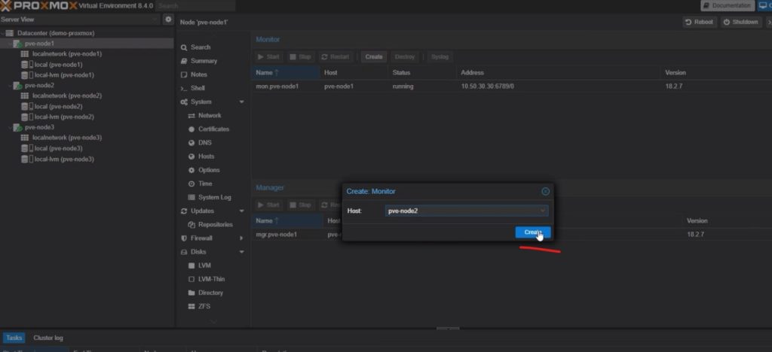The image size is (772, 352).
Task: Click Start button in Manager toolbar
Action: coord(268,205)
